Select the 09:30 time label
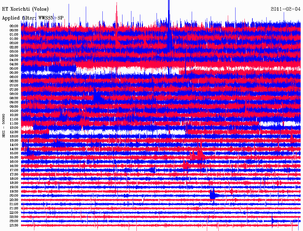The width and height of the screenshot is (303, 231). pyautogui.click(x=14, y=107)
